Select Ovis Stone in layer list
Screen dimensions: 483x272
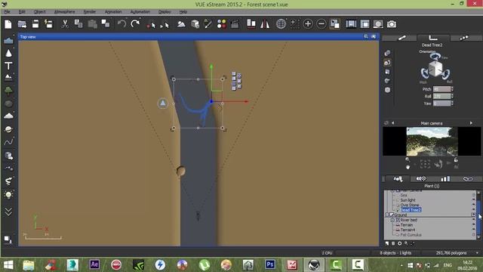click(409, 205)
